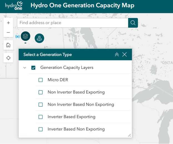Collapse the Generation Capacity Layers group
173x144 pixels.
25,68
